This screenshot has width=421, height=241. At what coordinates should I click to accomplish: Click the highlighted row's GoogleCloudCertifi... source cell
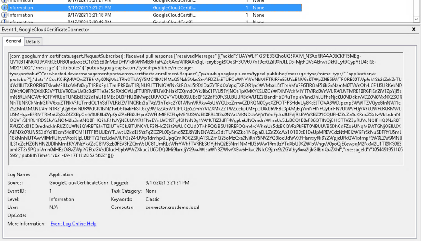[174, 7]
